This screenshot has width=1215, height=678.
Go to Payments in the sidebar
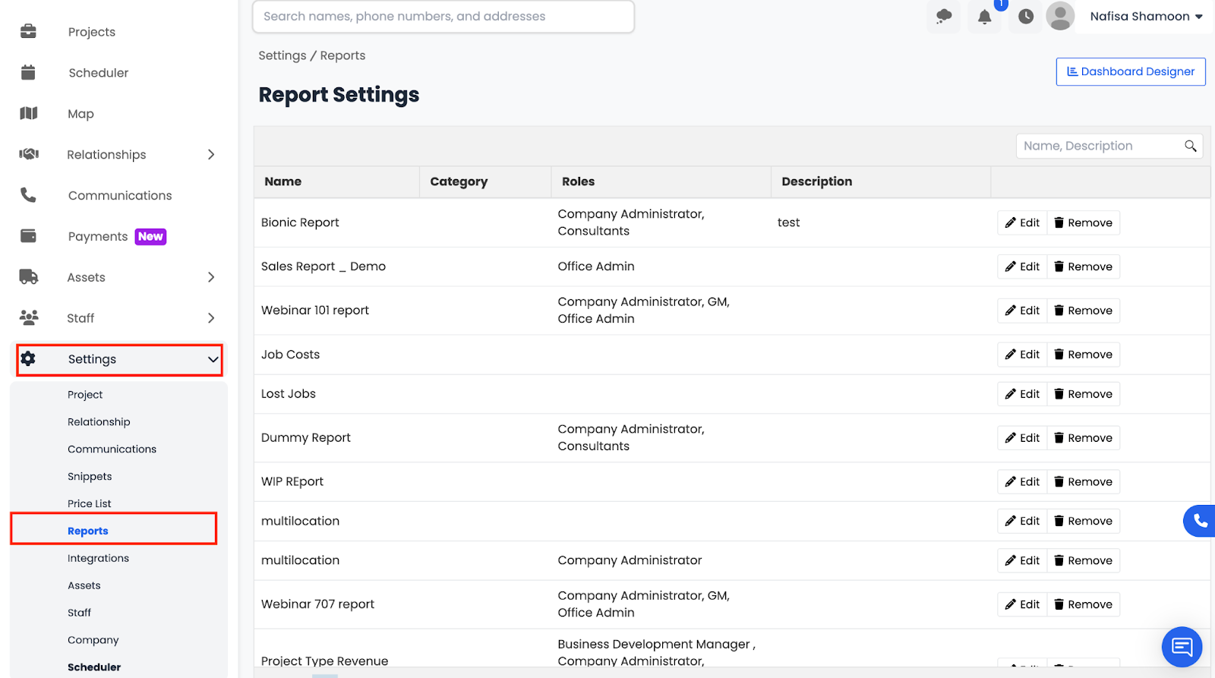(98, 237)
